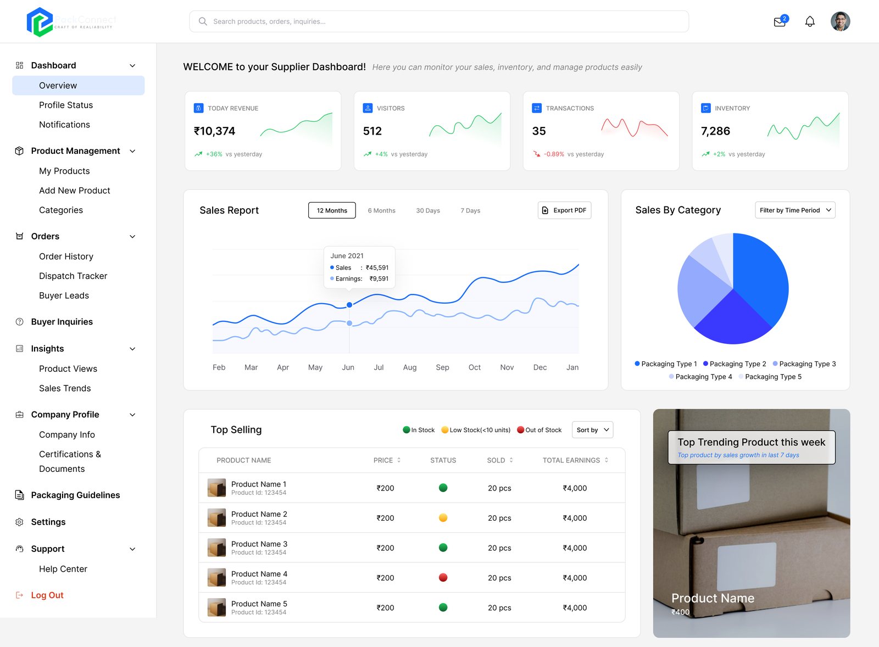Click the Inventory card icon
This screenshot has width=879, height=647.
pyautogui.click(x=706, y=108)
